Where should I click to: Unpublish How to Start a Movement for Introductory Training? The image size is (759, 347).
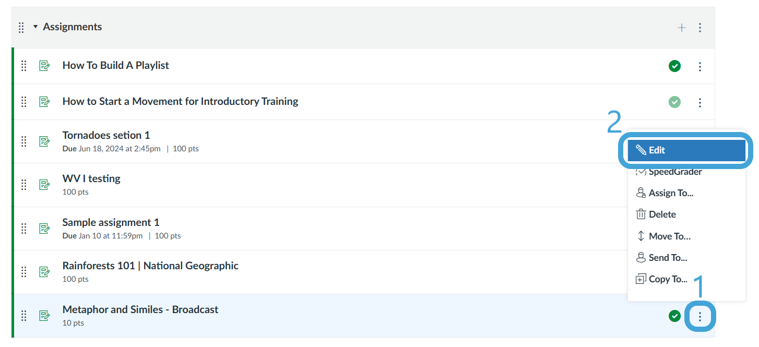(x=674, y=102)
